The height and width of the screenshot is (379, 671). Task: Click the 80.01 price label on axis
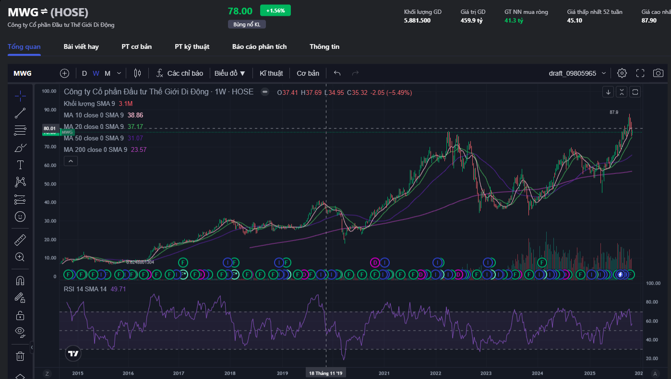coord(49,128)
